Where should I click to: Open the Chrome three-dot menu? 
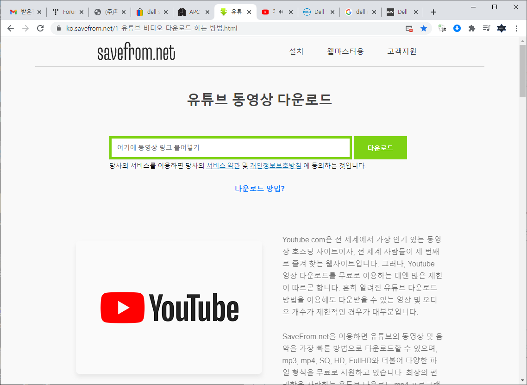pyautogui.click(x=517, y=28)
